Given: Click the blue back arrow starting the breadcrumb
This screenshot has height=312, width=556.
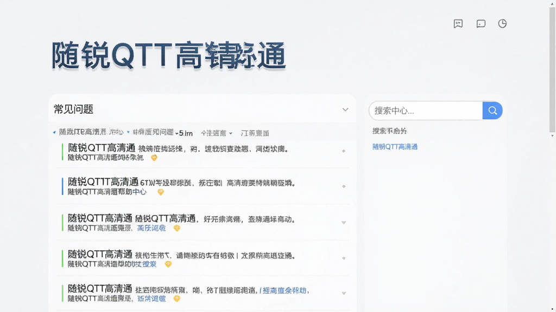Looking at the screenshot, I should pyautogui.click(x=54, y=132).
